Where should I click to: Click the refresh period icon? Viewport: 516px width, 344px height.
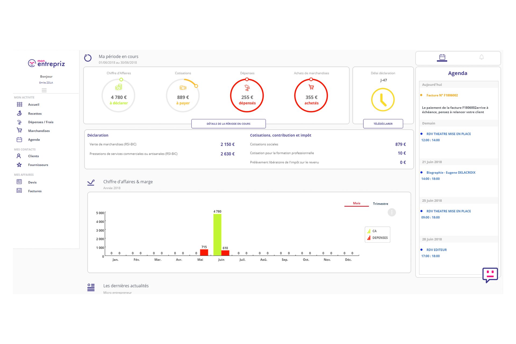pyautogui.click(x=88, y=58)
